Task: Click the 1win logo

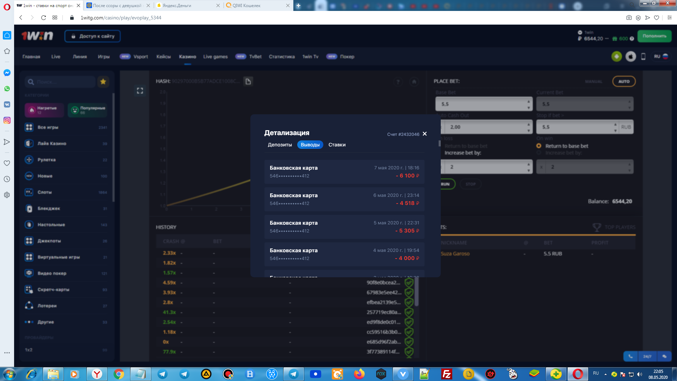Action: tap(37, 36)
